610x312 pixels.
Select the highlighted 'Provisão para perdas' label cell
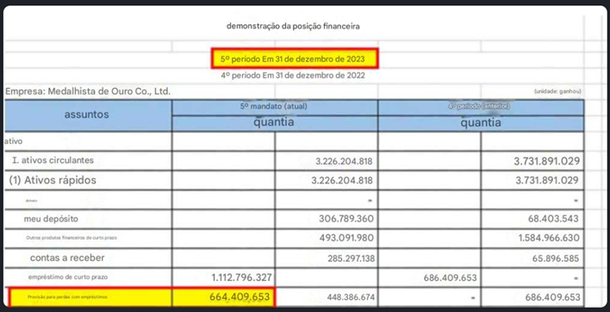(x=90, y=297)
